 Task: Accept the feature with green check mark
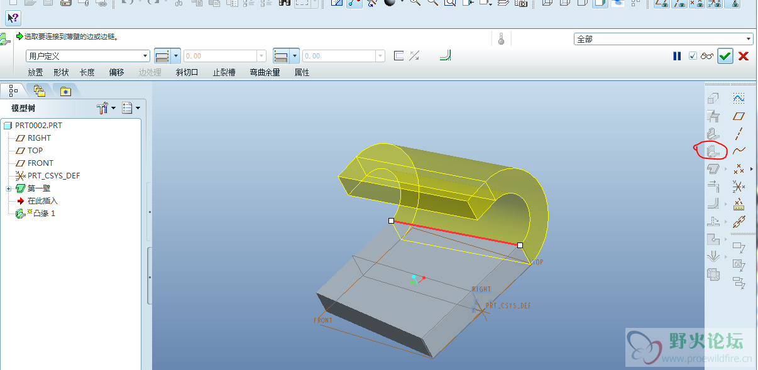pos(725,56)
